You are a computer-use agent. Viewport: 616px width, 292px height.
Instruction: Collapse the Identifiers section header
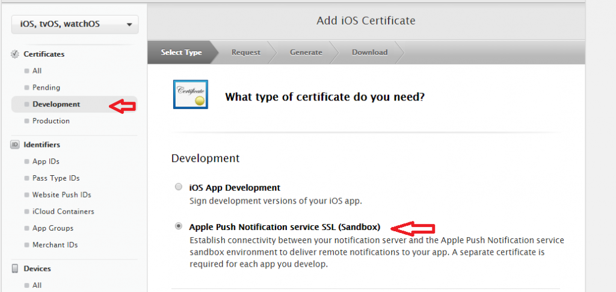coord(42,144)
